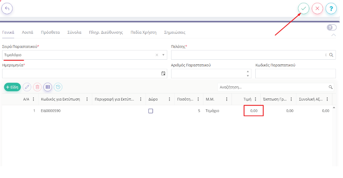This screenshot has width=343, height=178.
Task: Collapse the header panel with the chevron
Action: [x=333, y=35]
